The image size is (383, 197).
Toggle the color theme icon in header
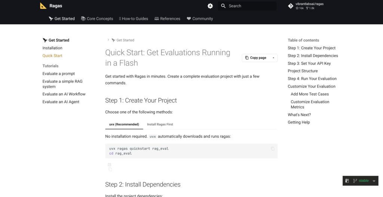click(210, 6)
